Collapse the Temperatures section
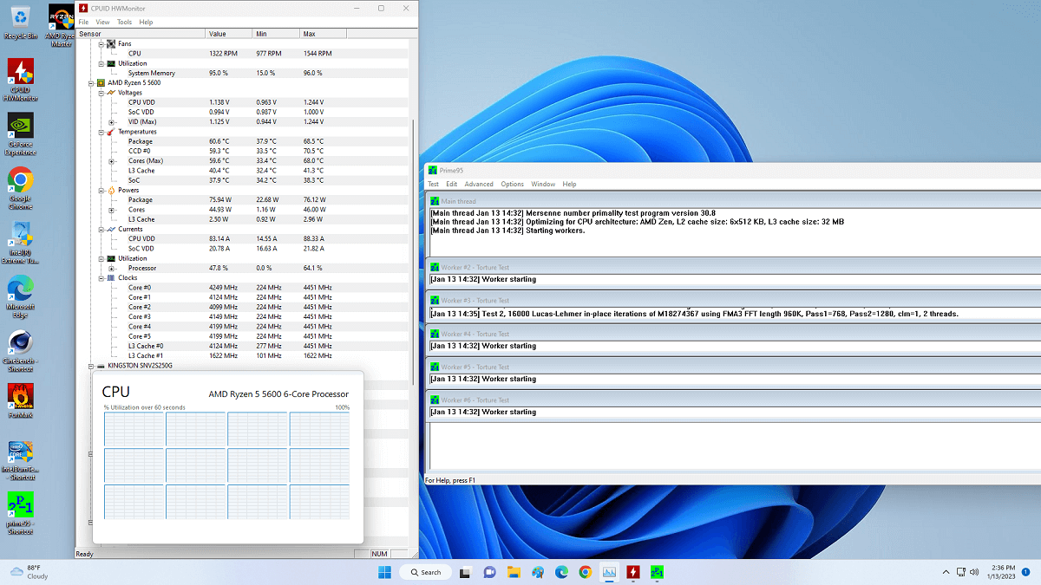Screen dimensions: 1041x585 pyautogui.click(x=101, y=131)
